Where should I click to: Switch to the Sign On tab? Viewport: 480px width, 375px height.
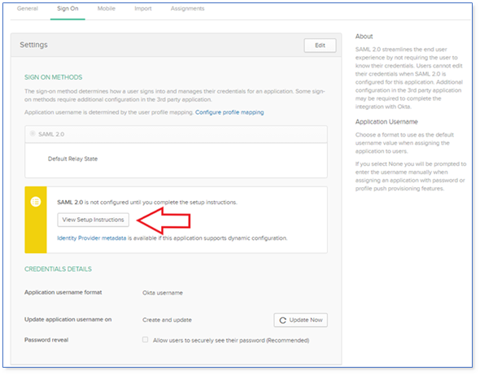(x=68, y=9)
